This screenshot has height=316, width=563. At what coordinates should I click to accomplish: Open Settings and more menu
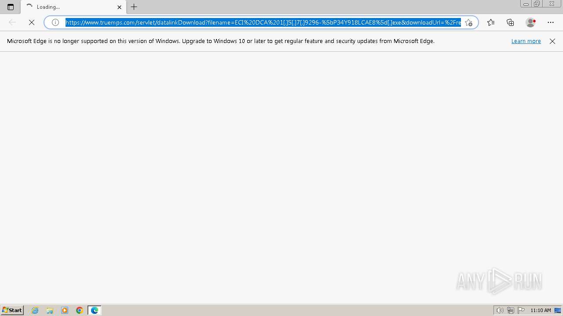coord(551,22)
